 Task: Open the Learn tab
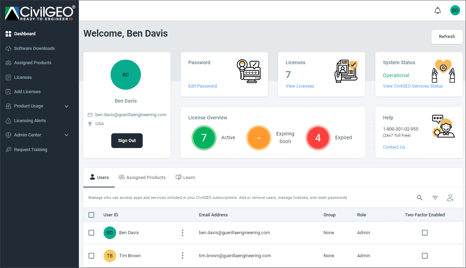coord(185,177)
